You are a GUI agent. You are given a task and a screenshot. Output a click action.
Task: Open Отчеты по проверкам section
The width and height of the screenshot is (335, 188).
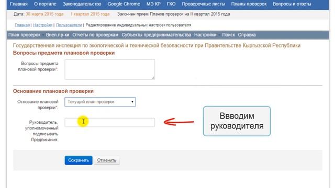[x=95, y=35]
